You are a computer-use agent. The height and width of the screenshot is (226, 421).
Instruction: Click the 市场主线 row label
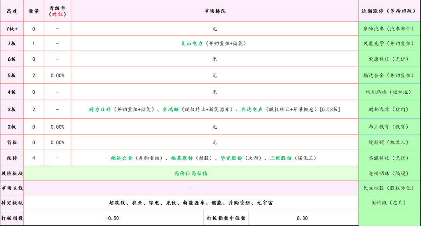click(x=12, y=188)
